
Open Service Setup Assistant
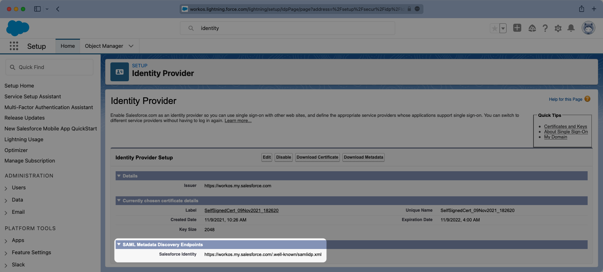(33, 97)
